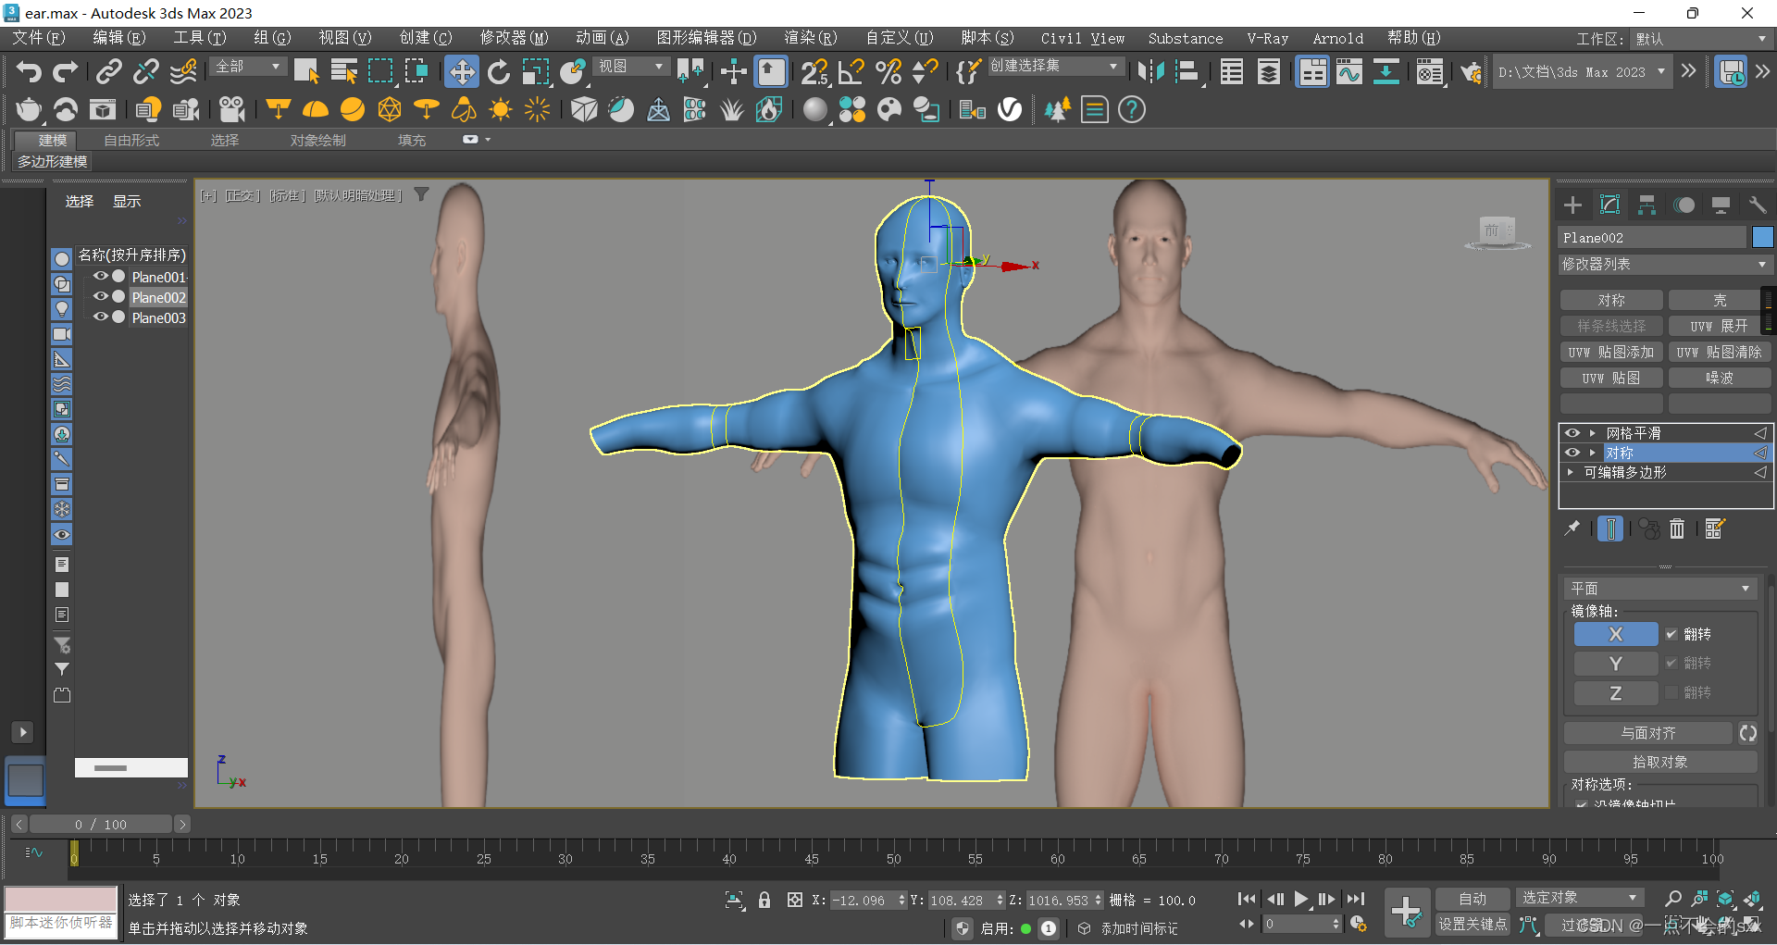
Task: Click the Redo arrow icon
Action: coord(65,71)
